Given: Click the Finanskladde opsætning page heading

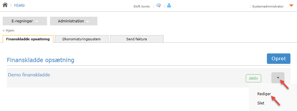Looking at the screenshot, I should coord(41,60).
